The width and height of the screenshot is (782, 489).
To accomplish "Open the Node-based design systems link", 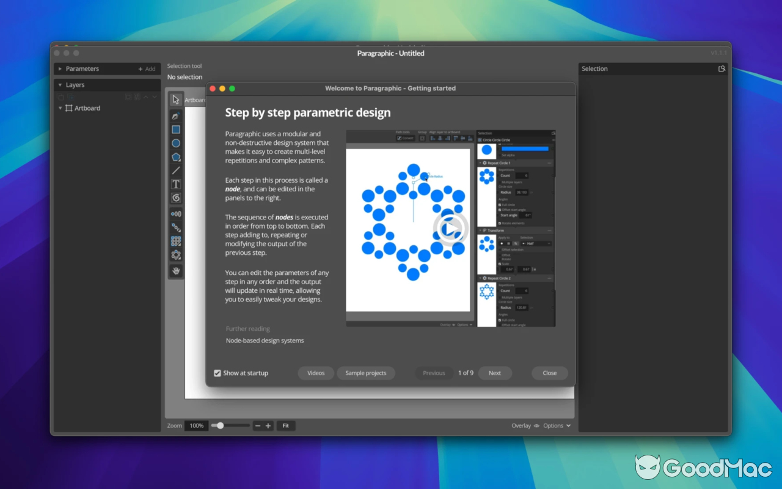I will (265, 340).
